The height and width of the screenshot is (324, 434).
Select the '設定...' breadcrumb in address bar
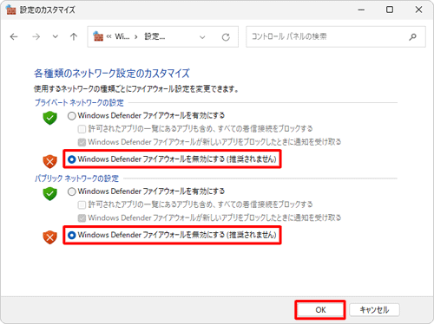coord(155,36)
